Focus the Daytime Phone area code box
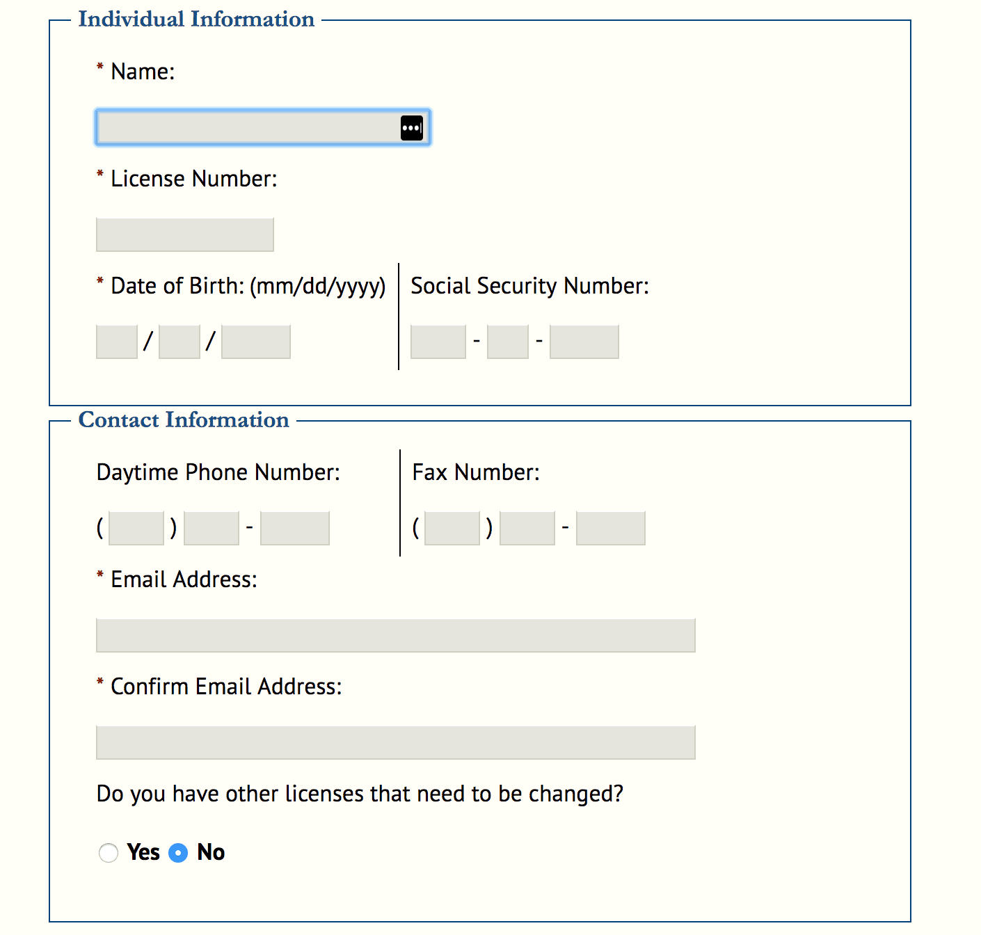Screen dimensions: 981x935 click(x=136, y=528)
